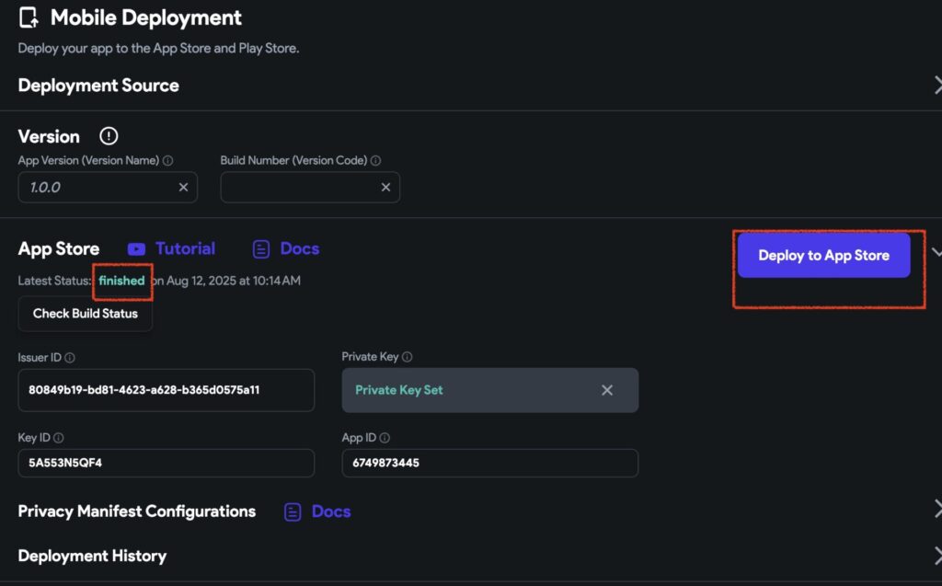Click the Issuer ID info icon

pyautogui.click(x=70, y=358)
